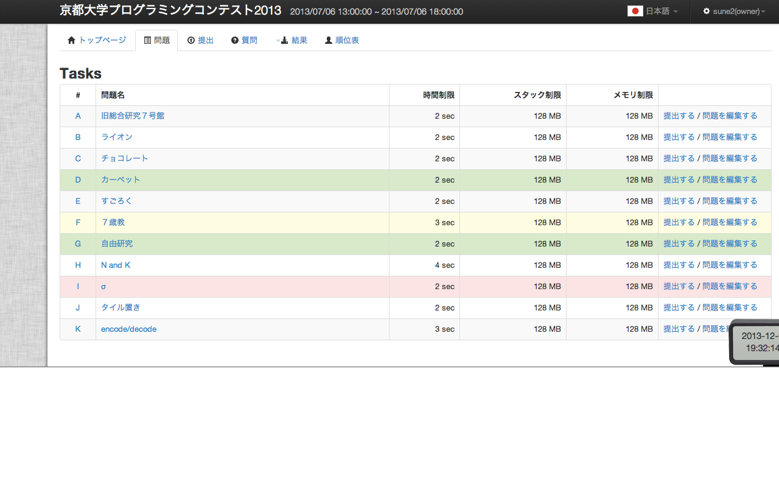Open problem カーペット
The image size is (779, 487).
click(121, 180)
